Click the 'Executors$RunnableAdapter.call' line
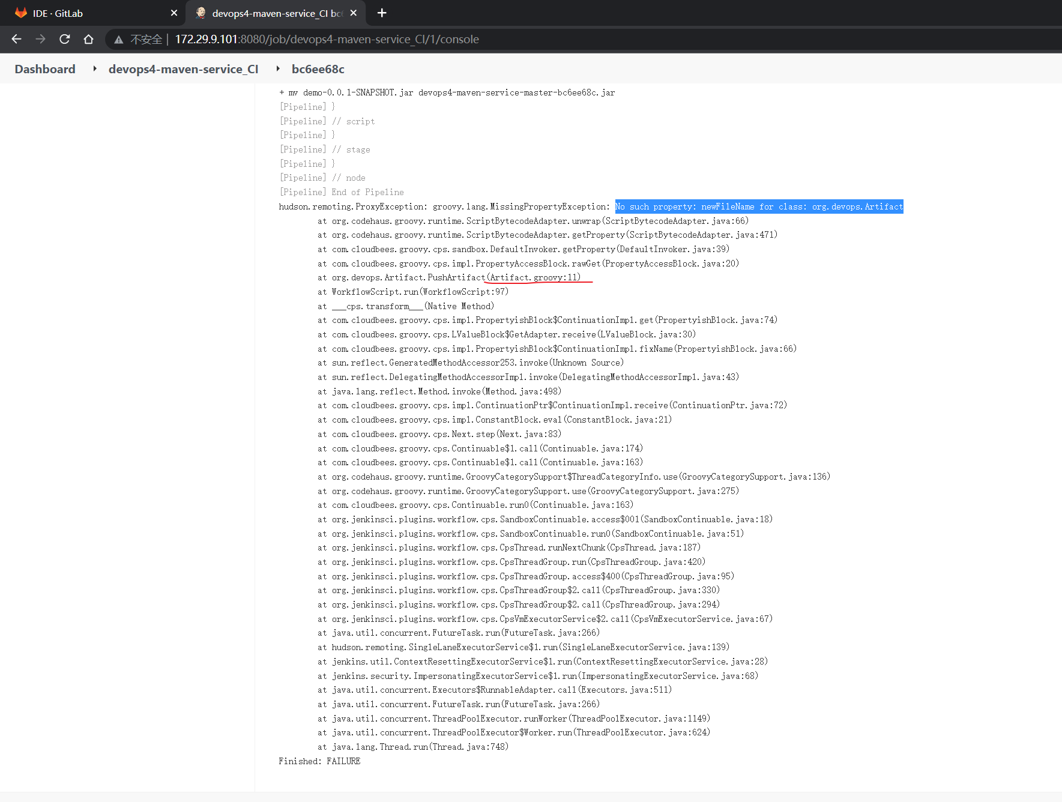The height and width of the screenshot is (802, 1062). (495, 690)
